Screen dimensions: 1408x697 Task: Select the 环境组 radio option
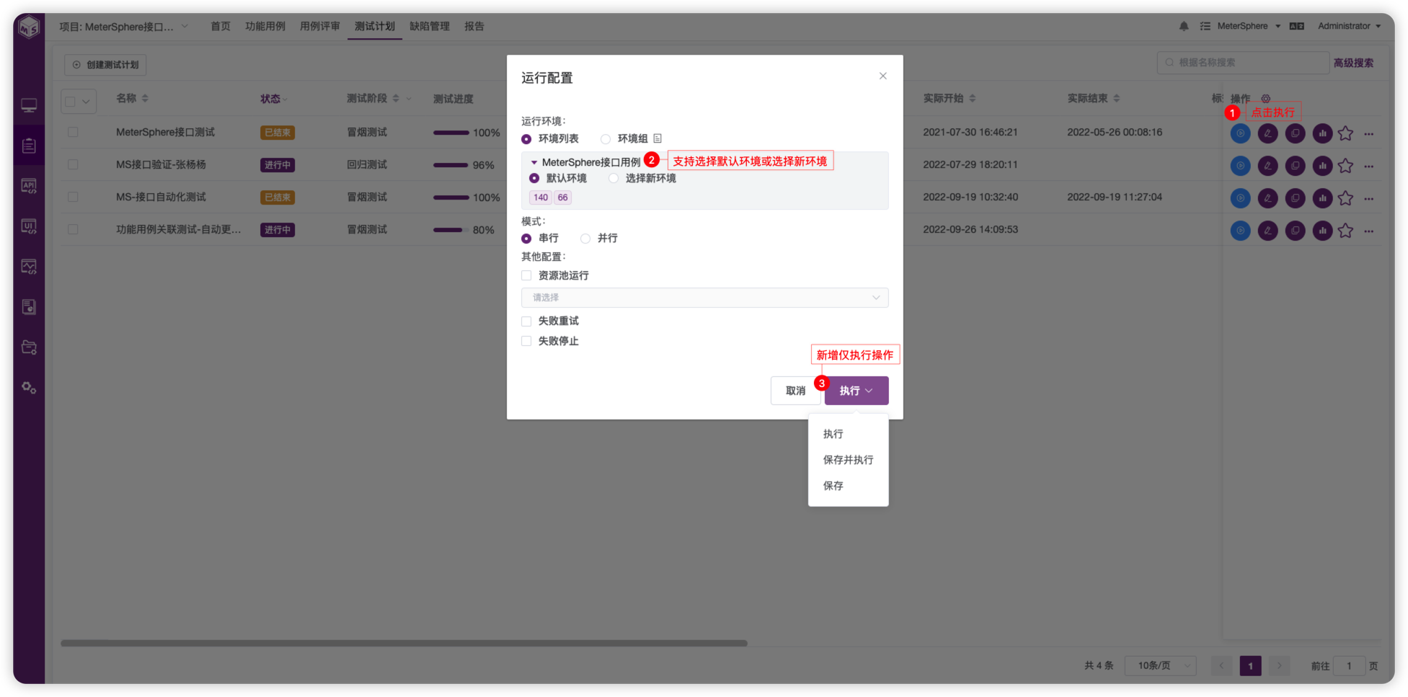coord(606,139)
